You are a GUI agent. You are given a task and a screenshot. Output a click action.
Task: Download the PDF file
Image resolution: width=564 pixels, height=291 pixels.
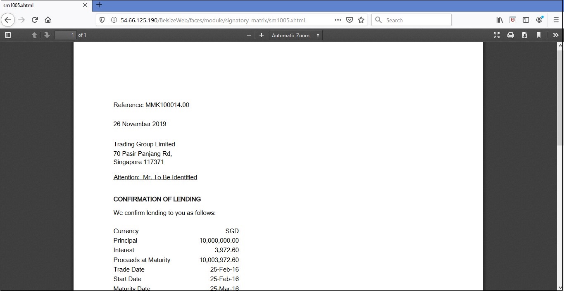point(524,35)
